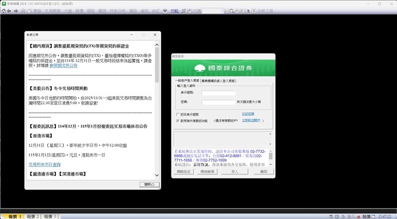The width and height of the screenshot is (397, 219).
Task: Click the clock reading 15:47:22 in the status bar
Action: 384,217
